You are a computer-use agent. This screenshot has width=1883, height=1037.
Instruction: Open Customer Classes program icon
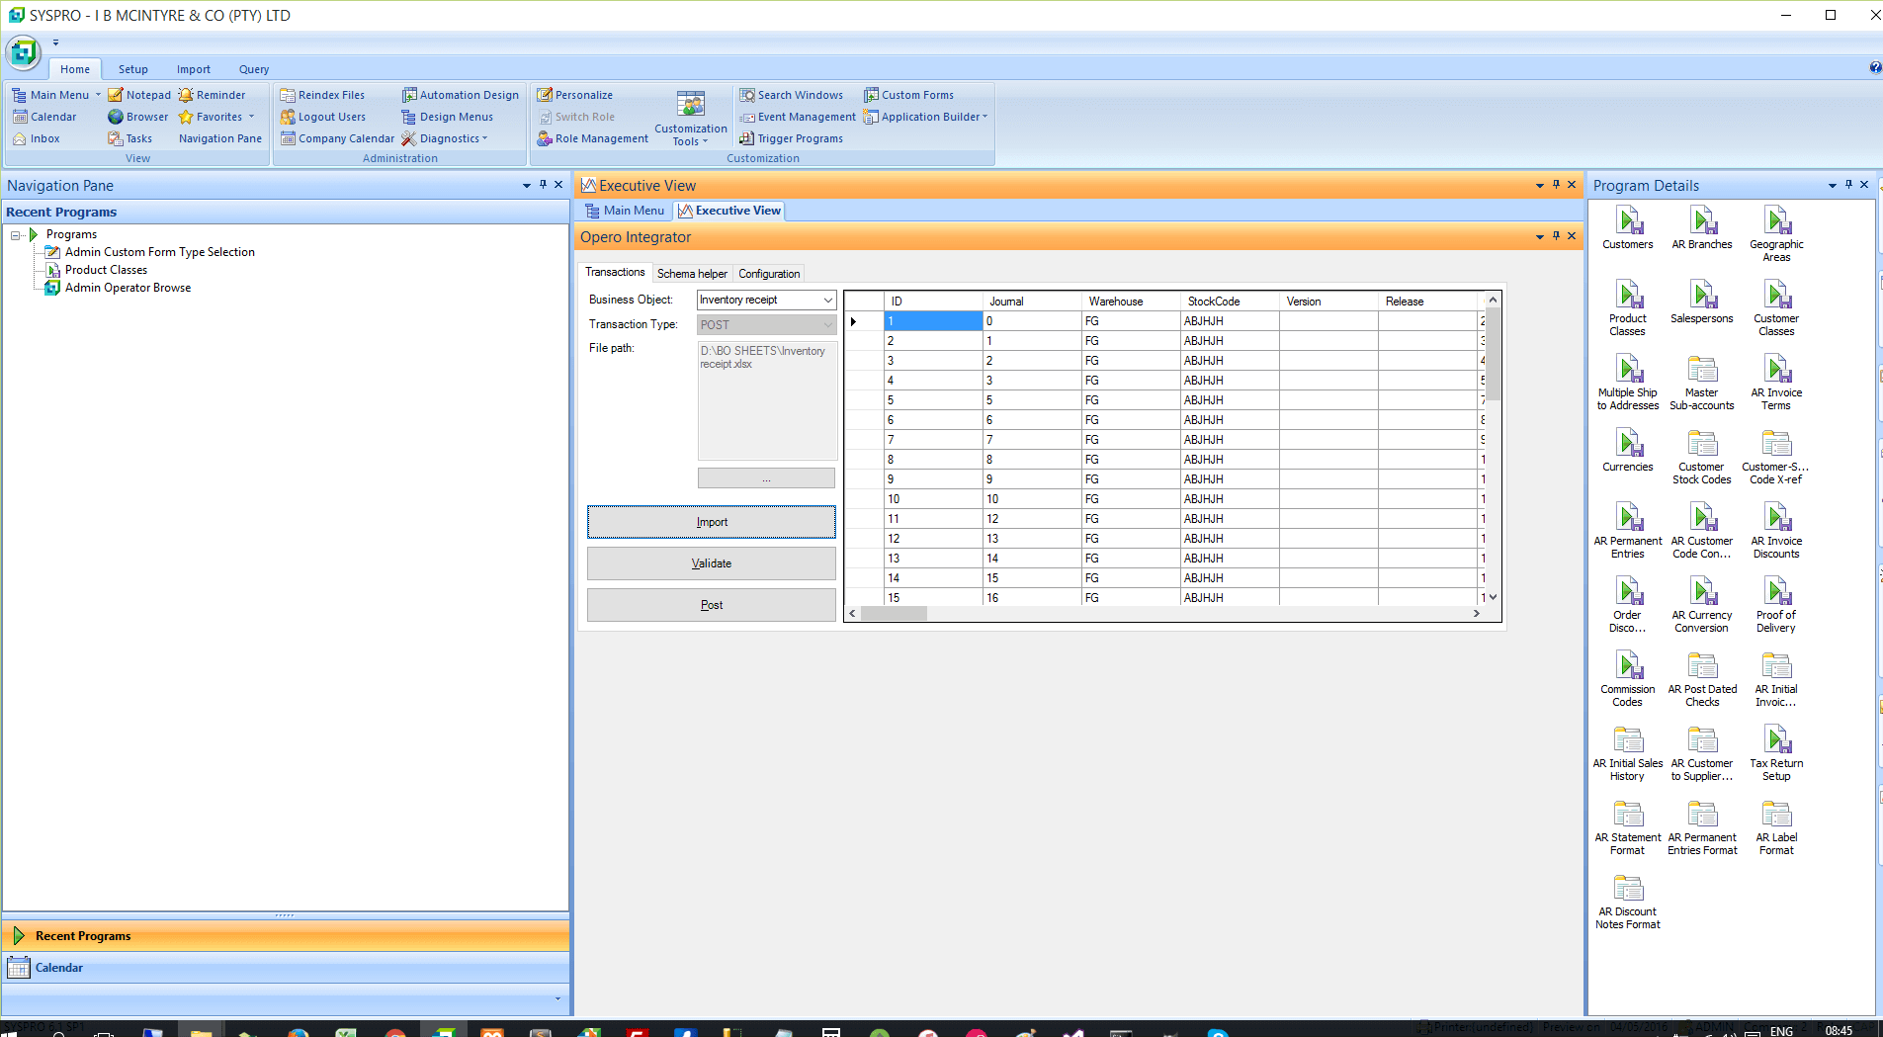[1776, 307]
